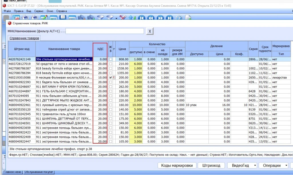The height and width of the screenshot is (175, 293).
Task: Click the remove filter red-cross icon
Action: [123, 18]
